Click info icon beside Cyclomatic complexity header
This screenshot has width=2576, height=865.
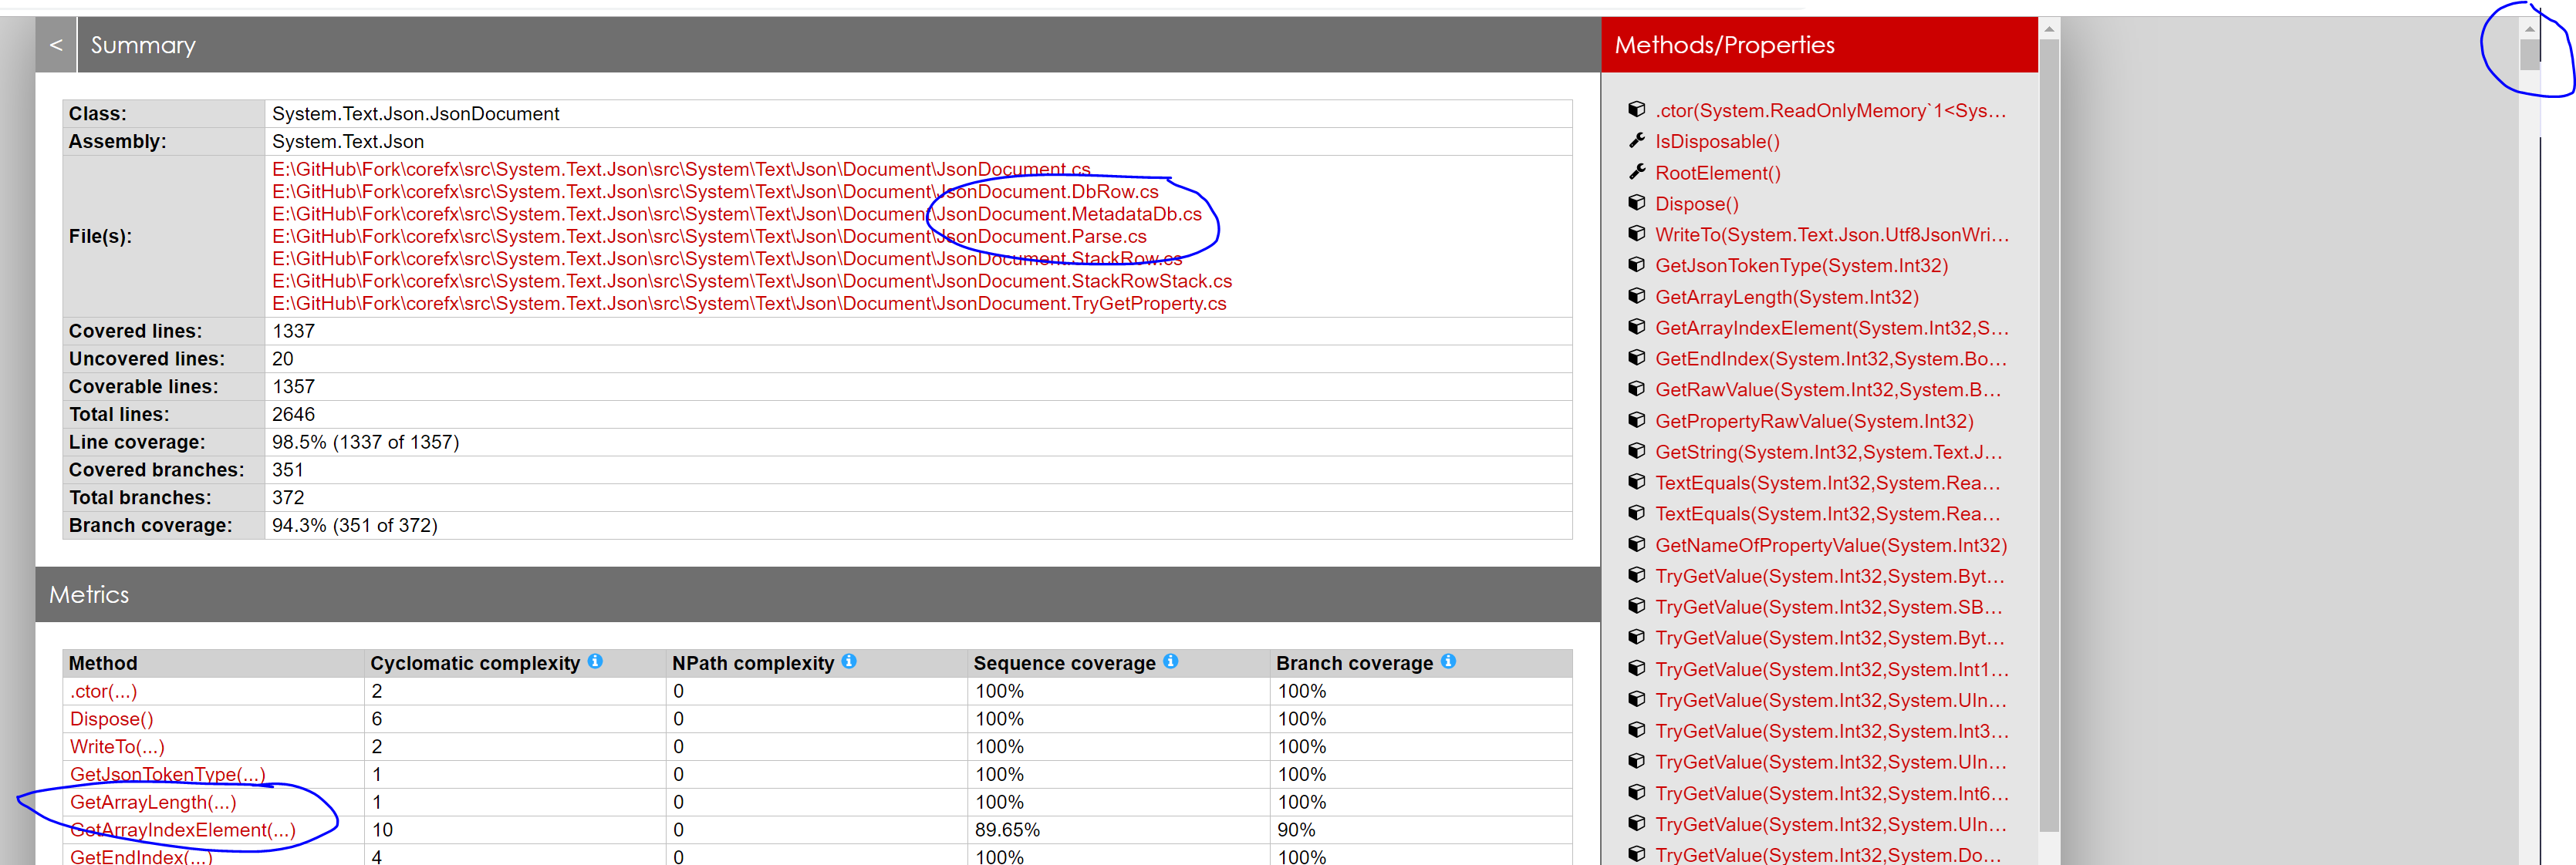[597, 662]
